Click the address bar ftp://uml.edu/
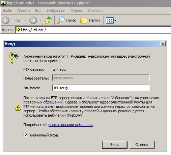The image size is (171, 155). [x=93, y=30]
